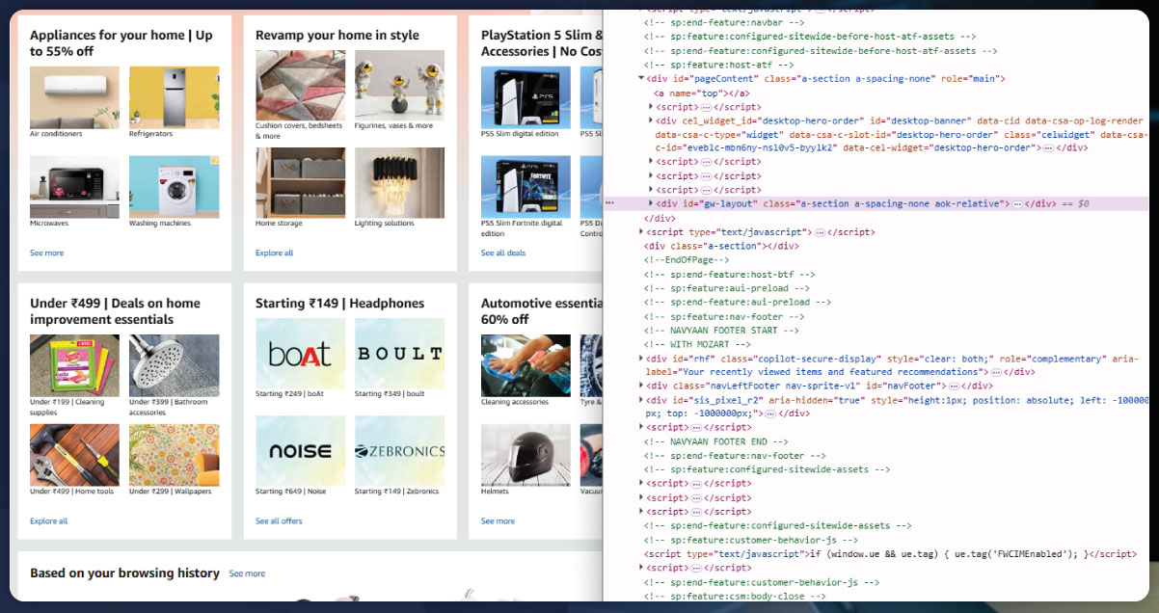Click the boAt brand logo tile
Viewport: 1159px width, 613px height.
point(300,353)
